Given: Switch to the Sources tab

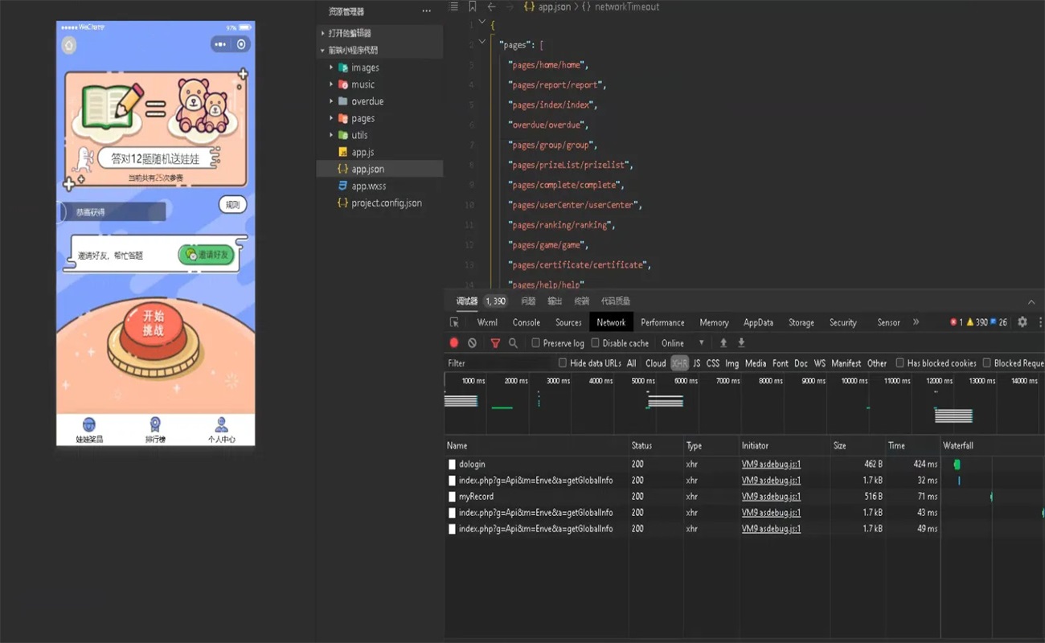Looking at the screenshot, I should (568, 322).
